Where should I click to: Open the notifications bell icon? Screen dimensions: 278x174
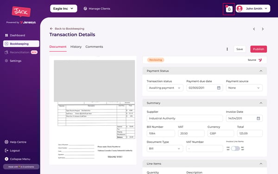(x=229, y=9)
